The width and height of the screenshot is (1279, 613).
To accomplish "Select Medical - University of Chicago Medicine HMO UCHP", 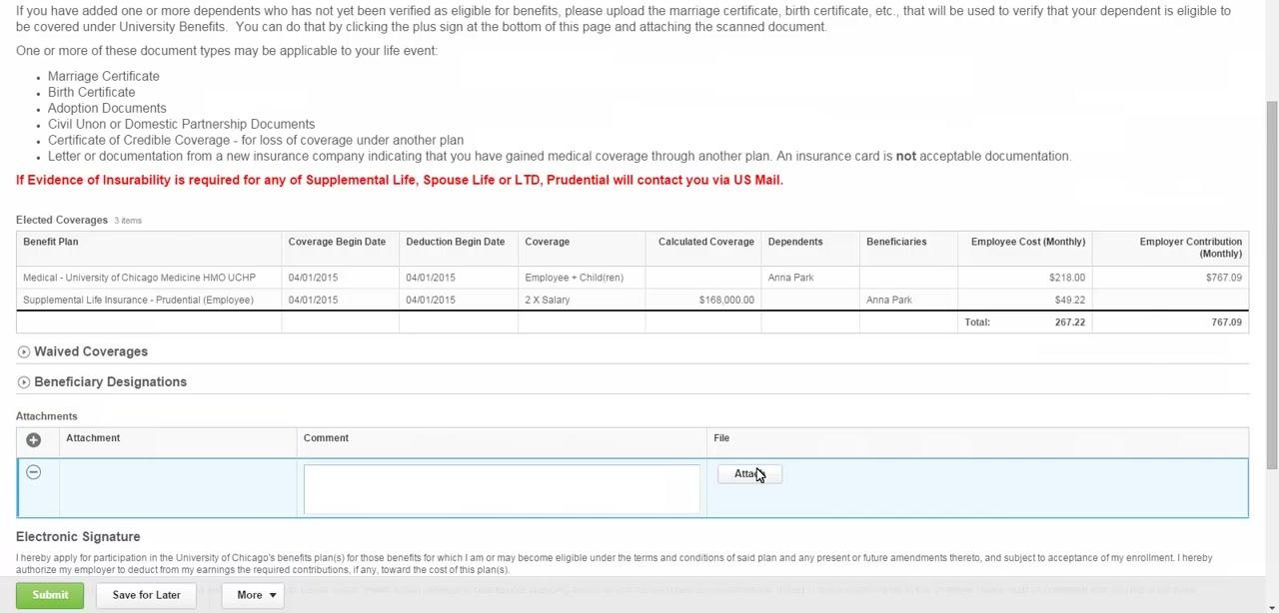I will 139,278.
